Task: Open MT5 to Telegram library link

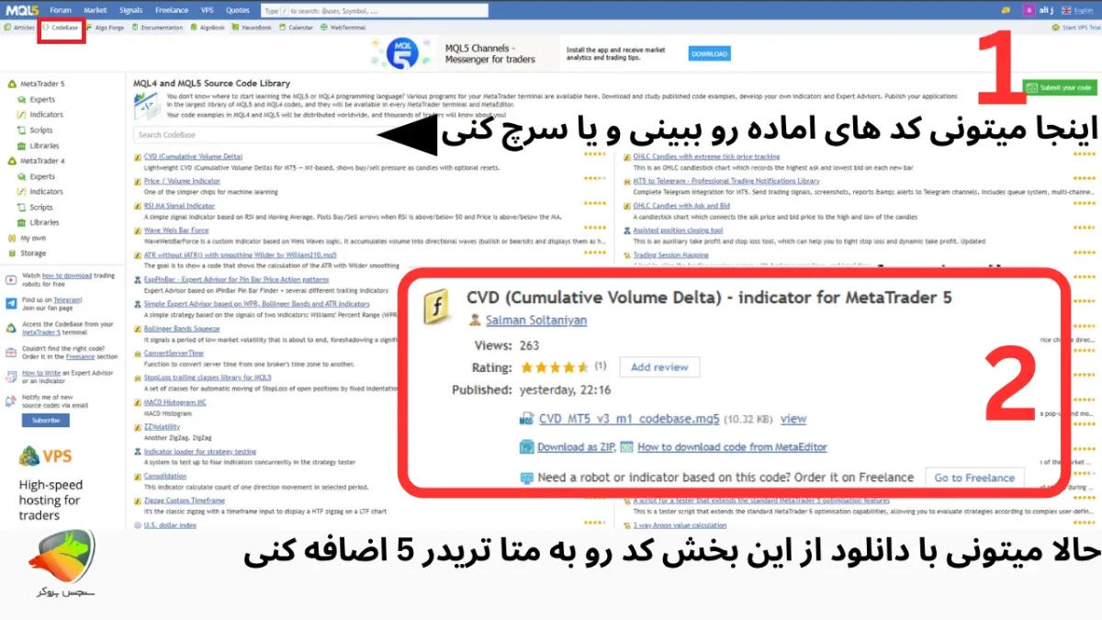Action: [726, 181]
